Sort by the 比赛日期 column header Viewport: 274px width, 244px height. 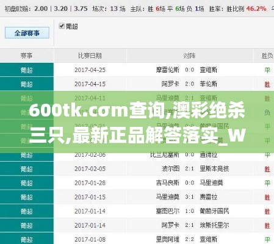[x=90, y=56]
